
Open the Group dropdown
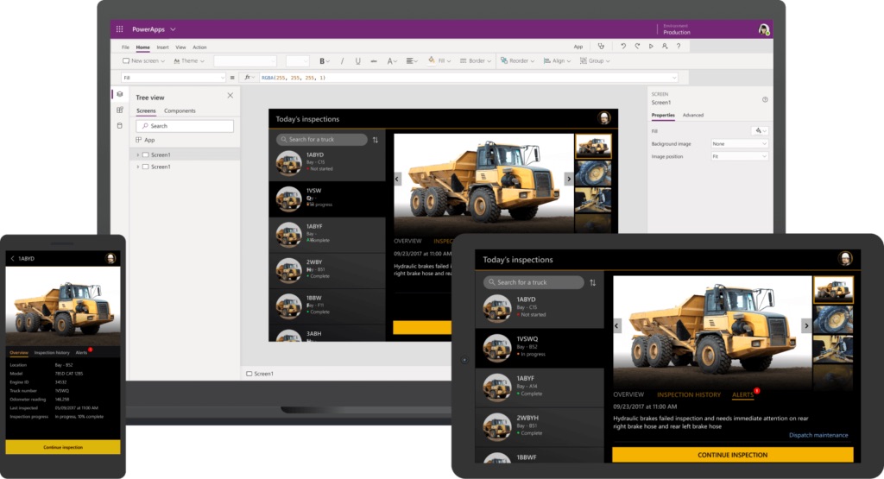[x=595, y=61]
